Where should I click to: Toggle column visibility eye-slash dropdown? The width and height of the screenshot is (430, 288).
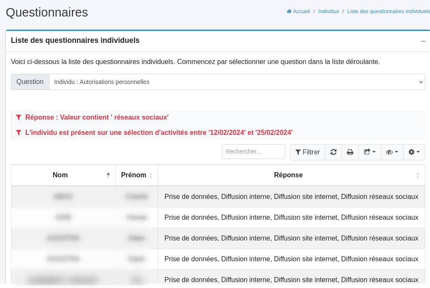click(392, 152)
